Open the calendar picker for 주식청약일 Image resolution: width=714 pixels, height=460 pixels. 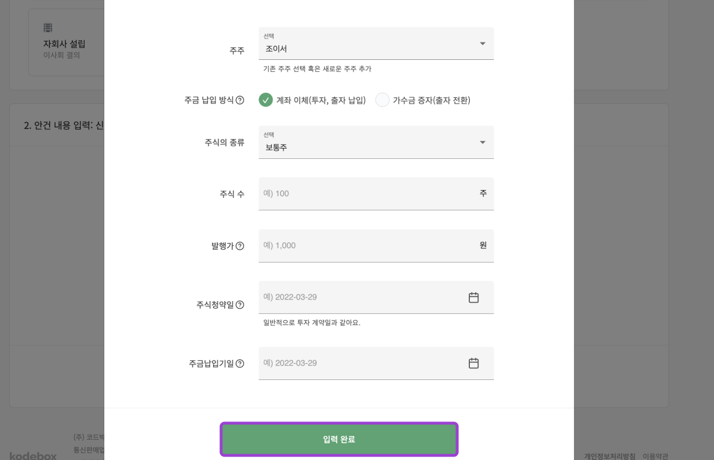click(x=473, y=297)
